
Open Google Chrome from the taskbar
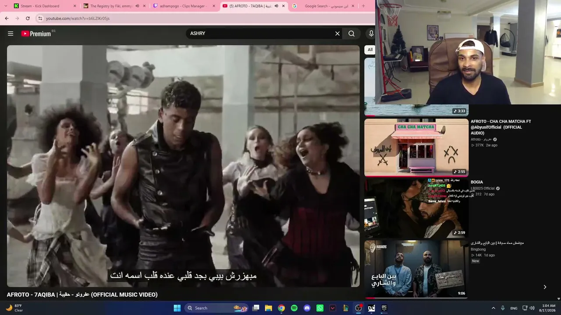point(281,308)
